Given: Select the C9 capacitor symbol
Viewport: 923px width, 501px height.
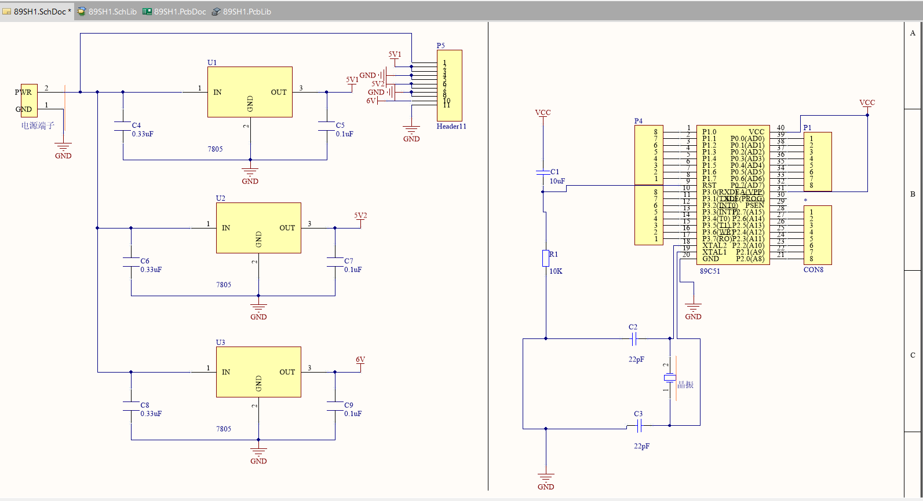Looking at the screenshot, I should [335, 406].
